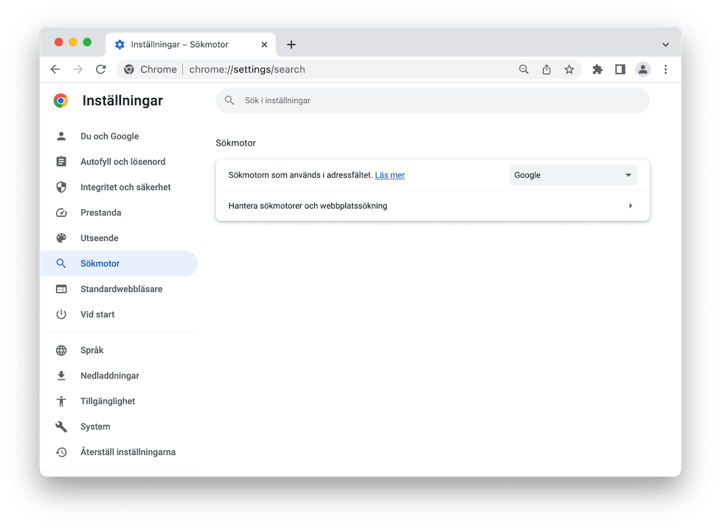Open the Extensions puzzle icon

pos(598,69)
